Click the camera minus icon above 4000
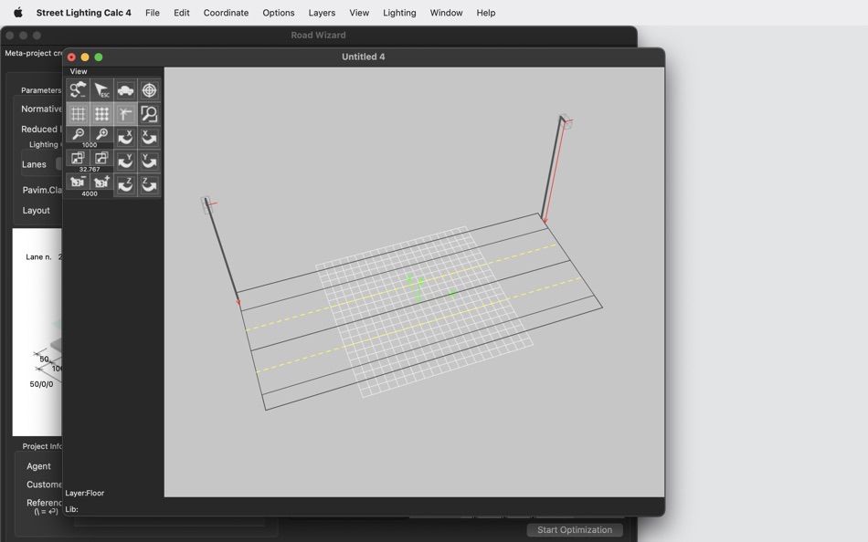Image resolution: width=868 pixels, height=542 pixels. 78,182
